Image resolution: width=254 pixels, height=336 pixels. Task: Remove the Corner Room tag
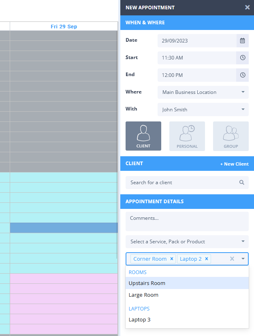(x=172, y=259)
